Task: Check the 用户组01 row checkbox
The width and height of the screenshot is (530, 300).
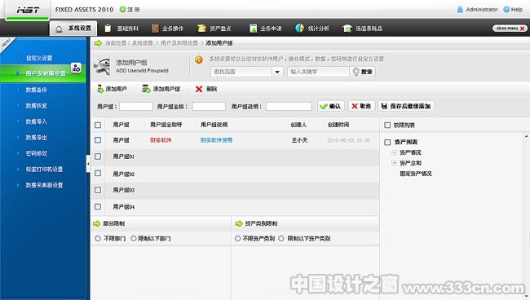Action: tap(98, 157)
